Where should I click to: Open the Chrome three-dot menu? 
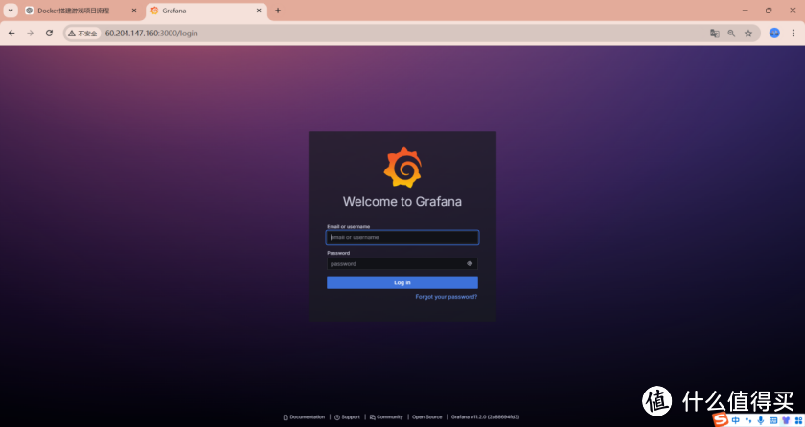(x=793, y=33)
